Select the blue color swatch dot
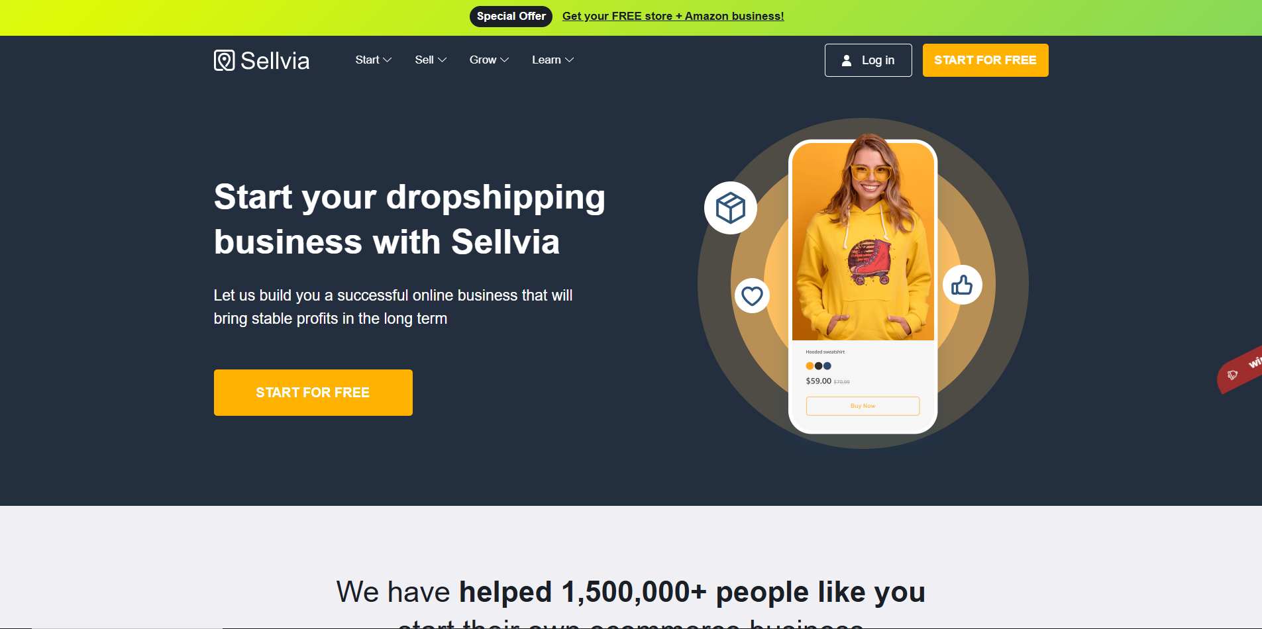Viewport: 1262px width, 629px height. (827, 365)
